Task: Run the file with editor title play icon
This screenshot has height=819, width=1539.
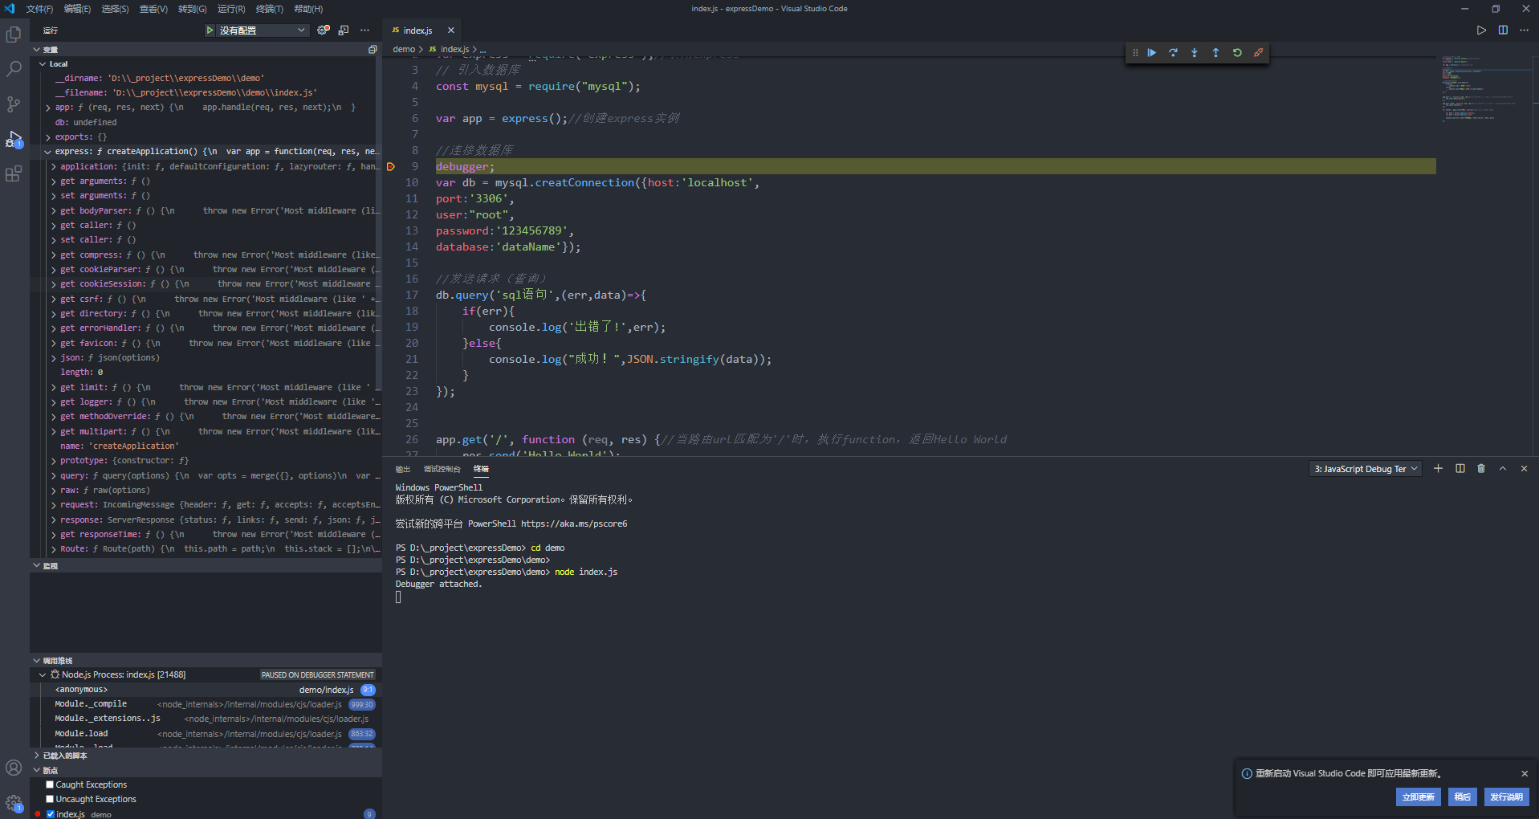Action: click(1481, 31)
